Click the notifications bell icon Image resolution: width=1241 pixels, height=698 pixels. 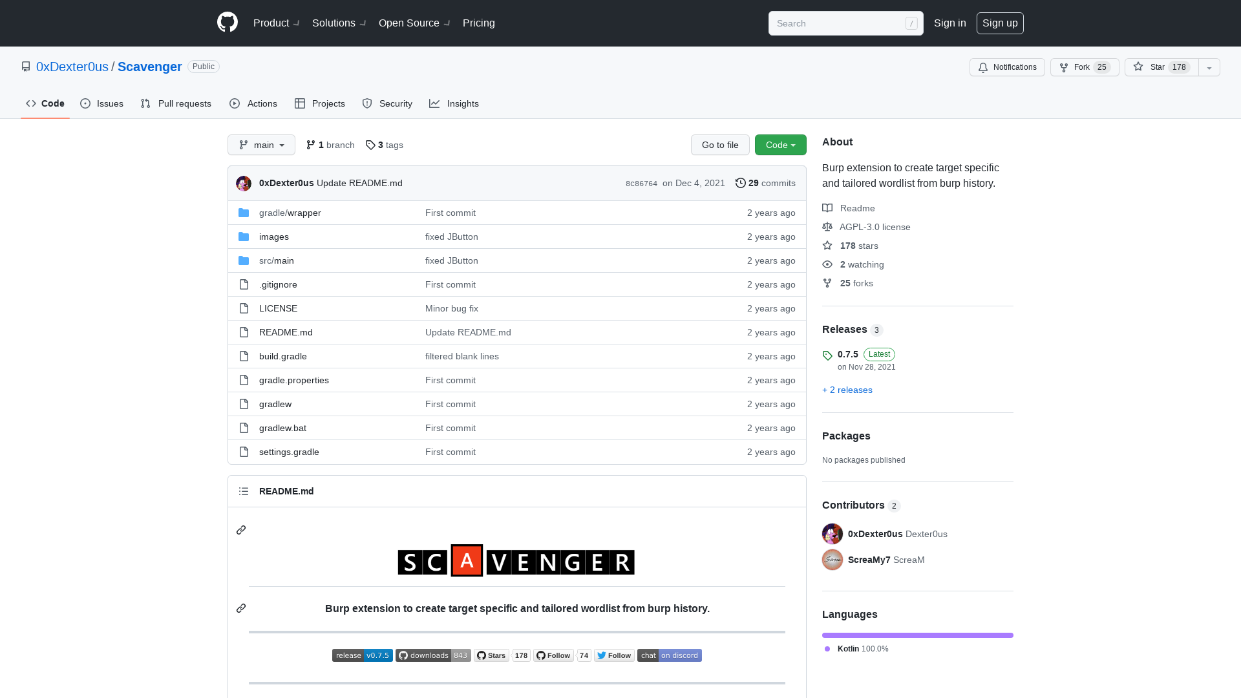[983, 67]
